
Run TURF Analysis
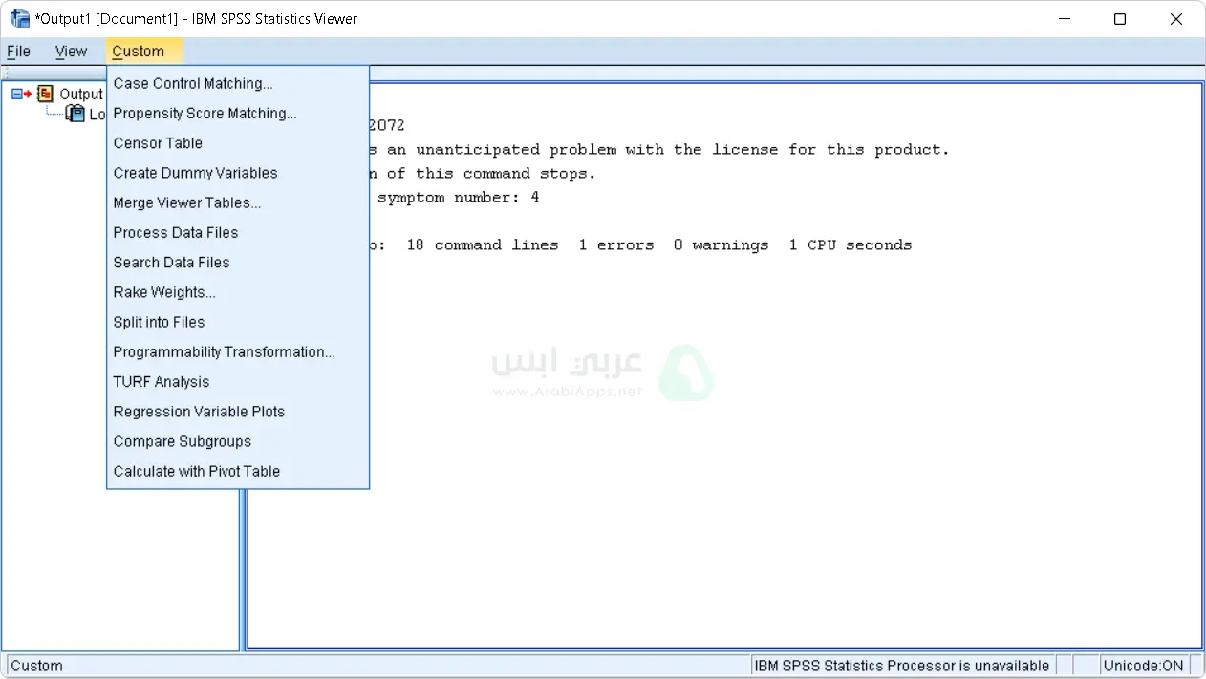(161, 382)
